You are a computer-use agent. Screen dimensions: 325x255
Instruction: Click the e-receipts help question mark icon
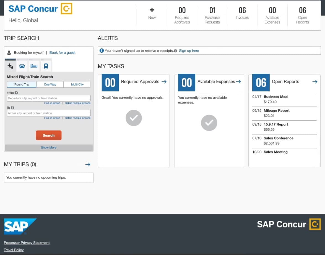coord(176,51)
